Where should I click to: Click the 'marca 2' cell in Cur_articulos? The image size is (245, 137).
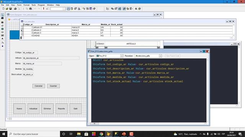[x=86, y=30]
